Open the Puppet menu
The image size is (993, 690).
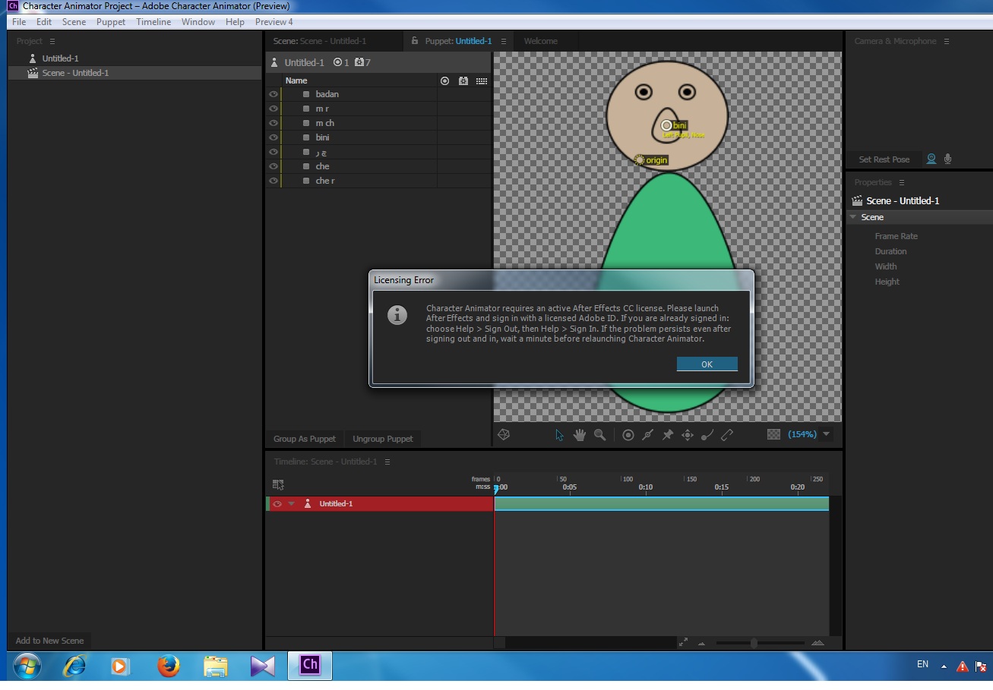point(111,22)
